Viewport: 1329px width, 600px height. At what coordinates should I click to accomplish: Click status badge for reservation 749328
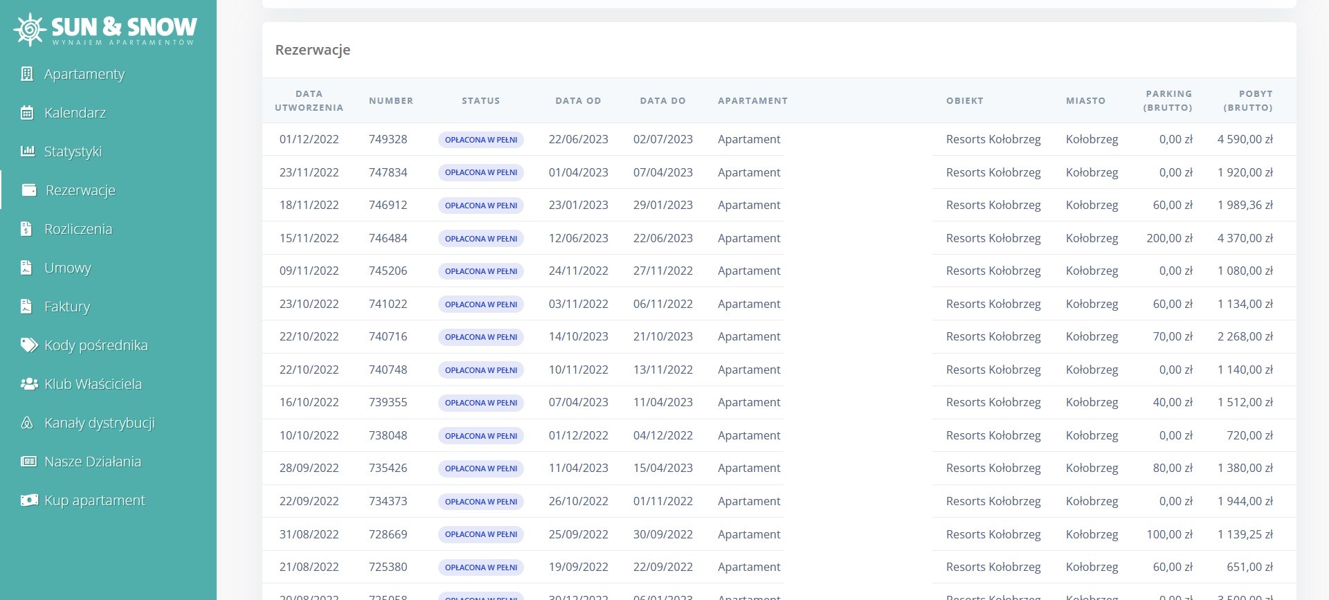(x=480, y=140)
